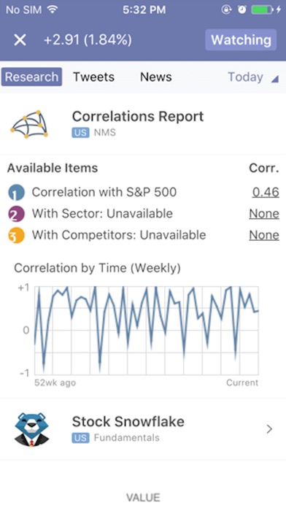
Task: Open the None link for With Sector
Action: point(264,214)
